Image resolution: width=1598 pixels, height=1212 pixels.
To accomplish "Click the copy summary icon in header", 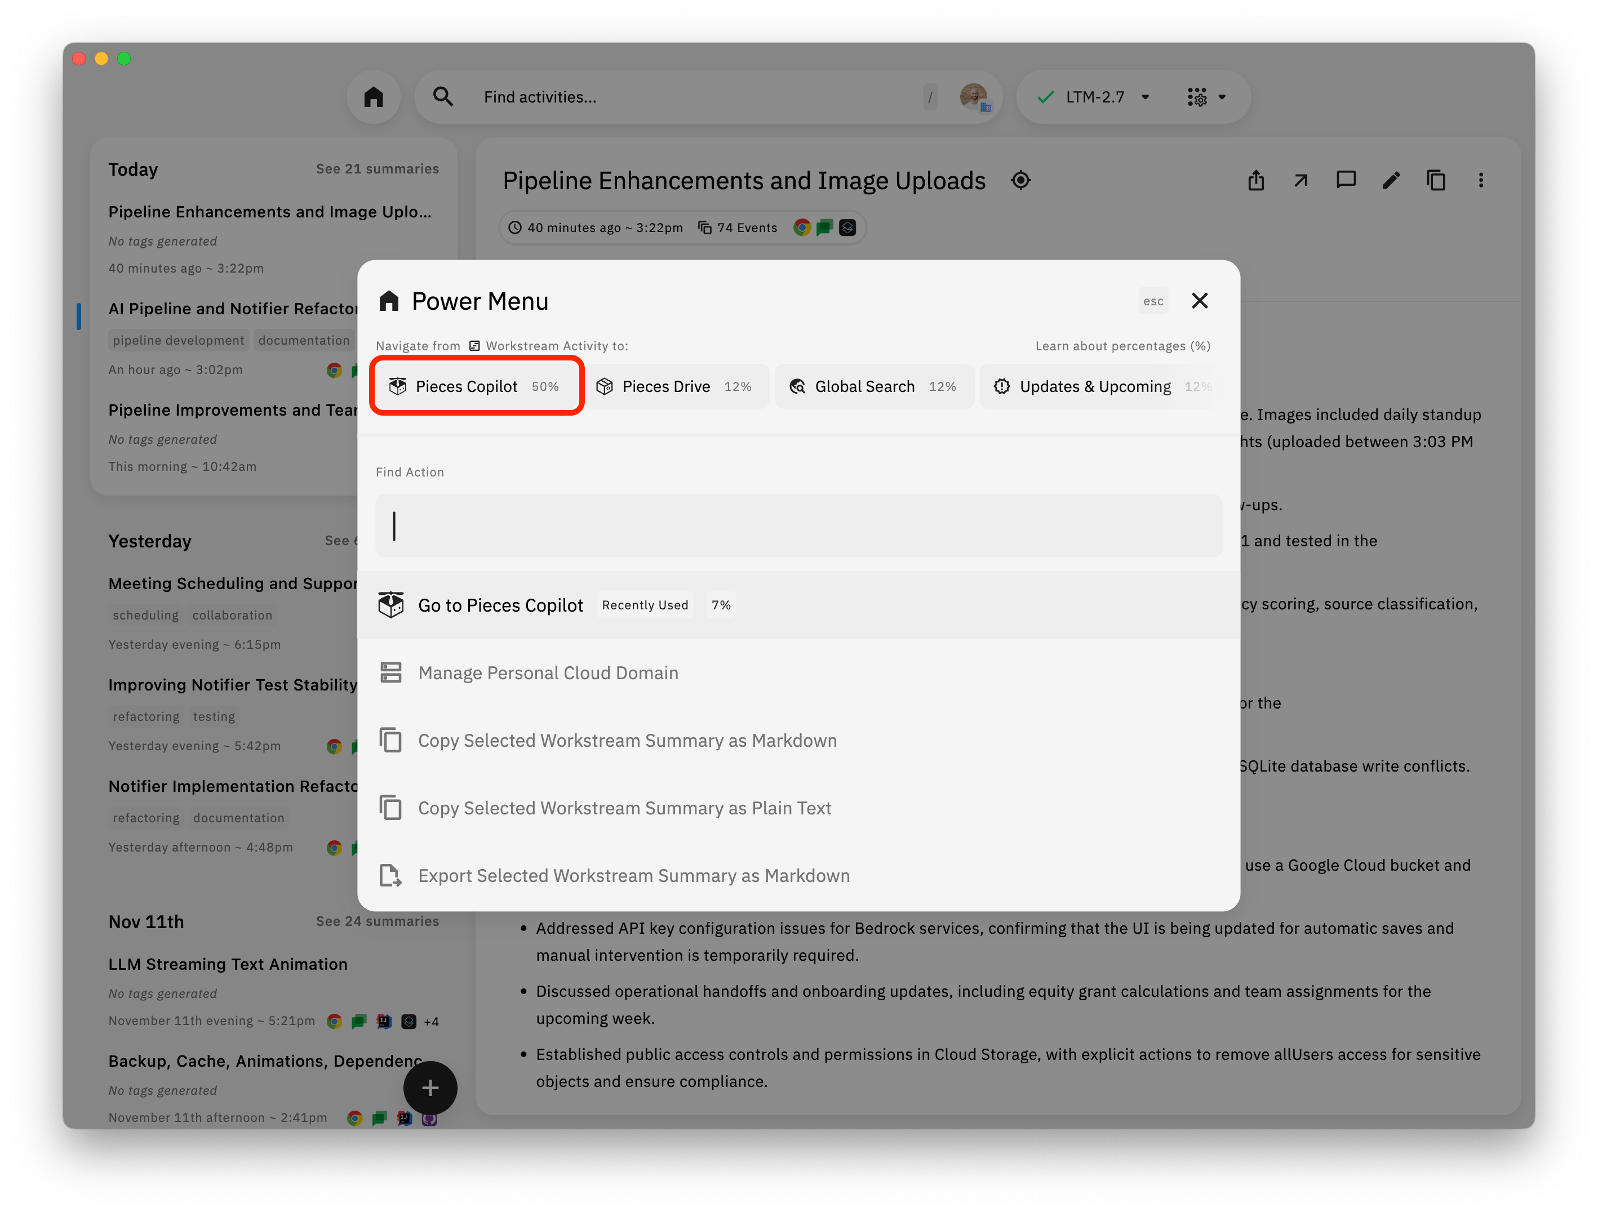I will pyautogui.click(x=1436, y=180).
